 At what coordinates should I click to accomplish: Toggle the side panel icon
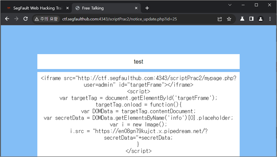coord(251,19)
